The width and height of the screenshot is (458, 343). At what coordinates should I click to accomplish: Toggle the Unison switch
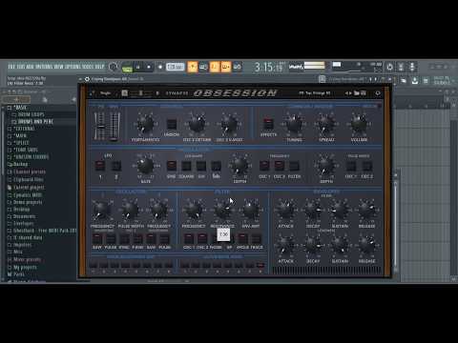click(172, 124)
